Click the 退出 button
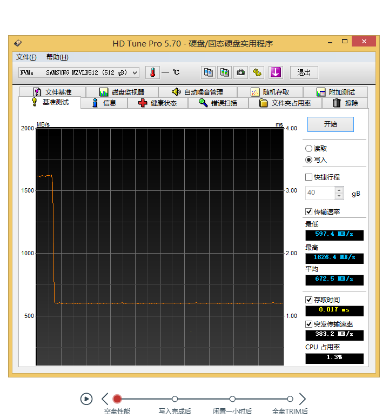 click(304, 72)
